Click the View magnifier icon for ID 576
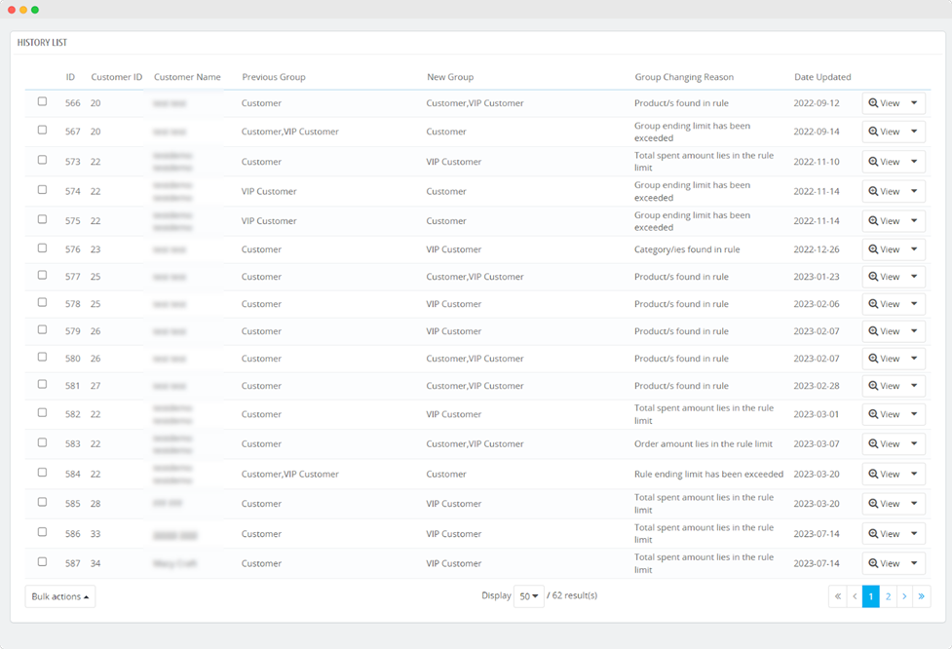 pyautogui.click(x=874, y=249)
